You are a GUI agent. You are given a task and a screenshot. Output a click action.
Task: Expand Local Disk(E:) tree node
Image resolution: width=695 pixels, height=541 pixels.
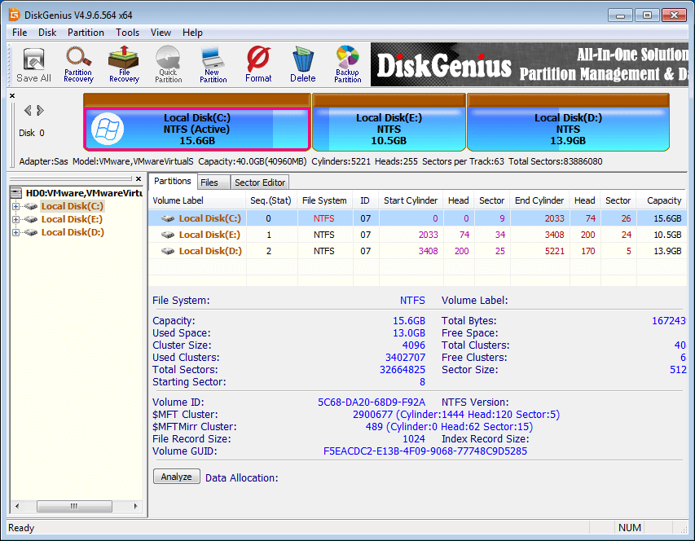pos(16,219)
